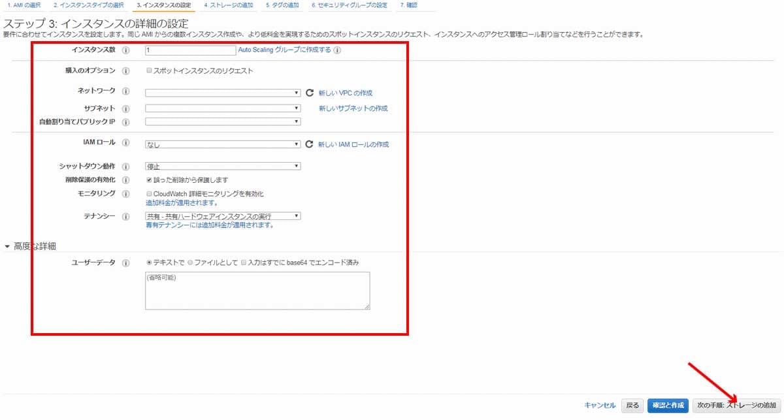
Task: Collapse the 高度な詳細 section
Action: pyautogui.click(x=8, y=246)
